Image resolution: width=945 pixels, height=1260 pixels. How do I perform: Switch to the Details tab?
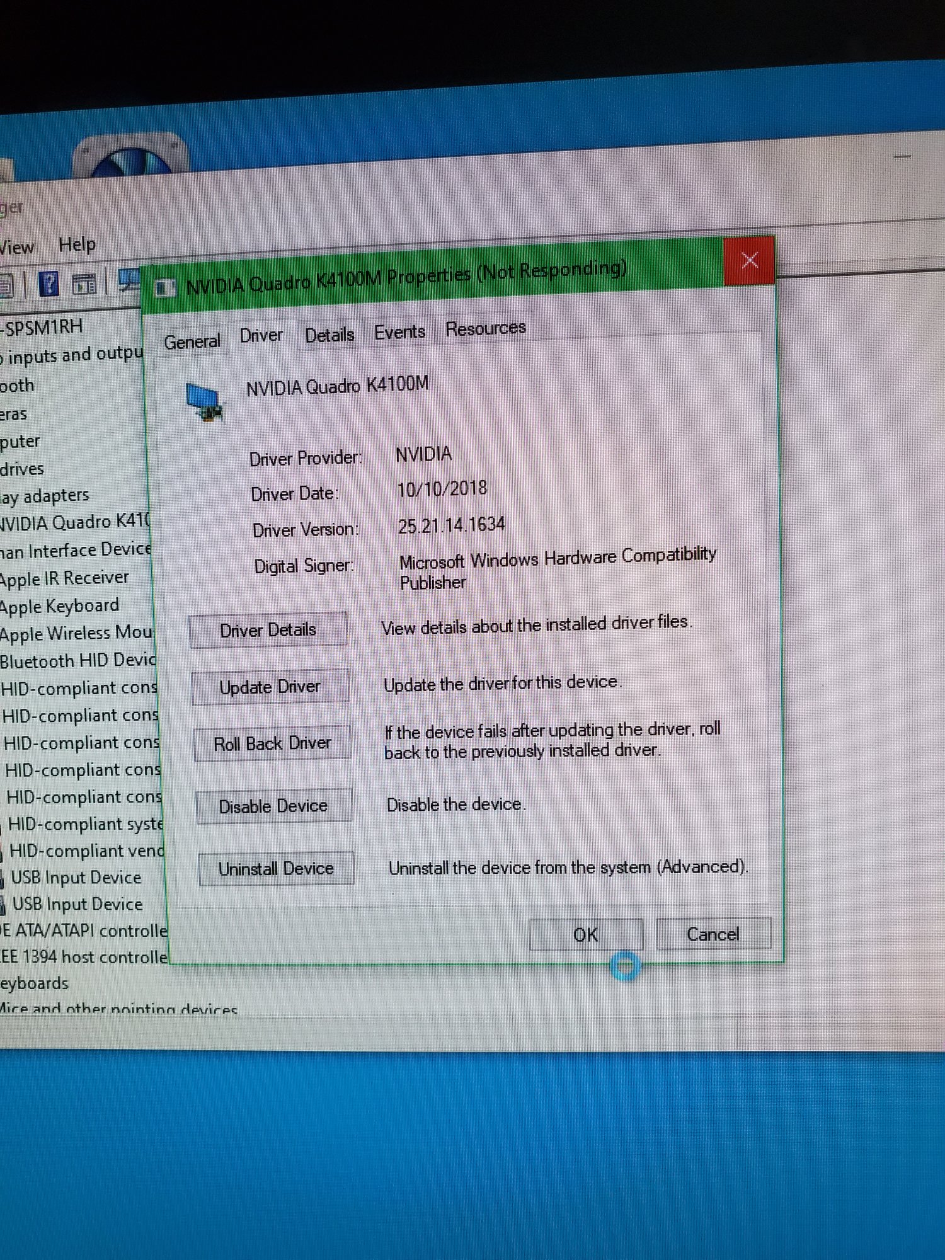(329, 335)
